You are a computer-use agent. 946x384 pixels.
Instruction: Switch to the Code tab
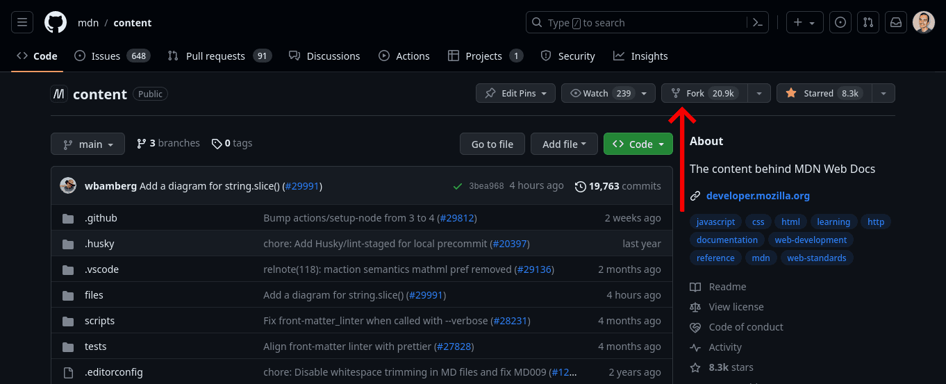coord(38,56)
